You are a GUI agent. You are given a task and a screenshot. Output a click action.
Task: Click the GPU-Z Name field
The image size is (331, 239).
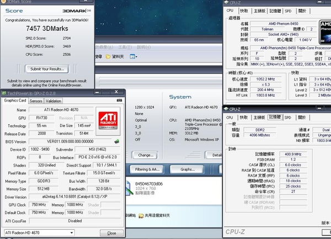tap(61, 110)
